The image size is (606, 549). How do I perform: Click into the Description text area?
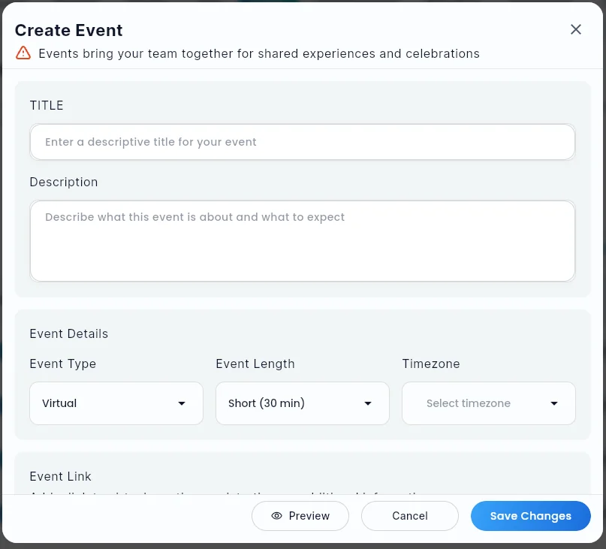tap(302, 241)
